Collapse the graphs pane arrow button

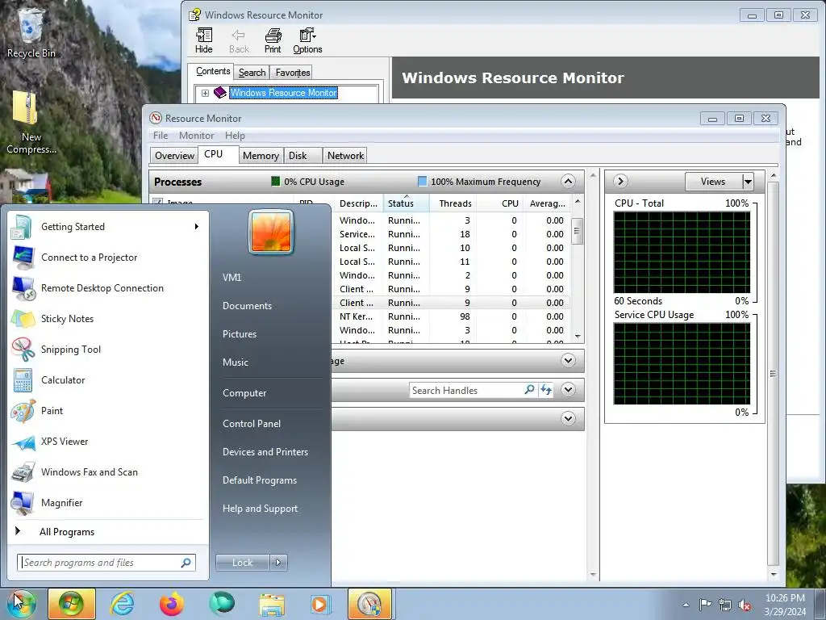coord(620,182)
